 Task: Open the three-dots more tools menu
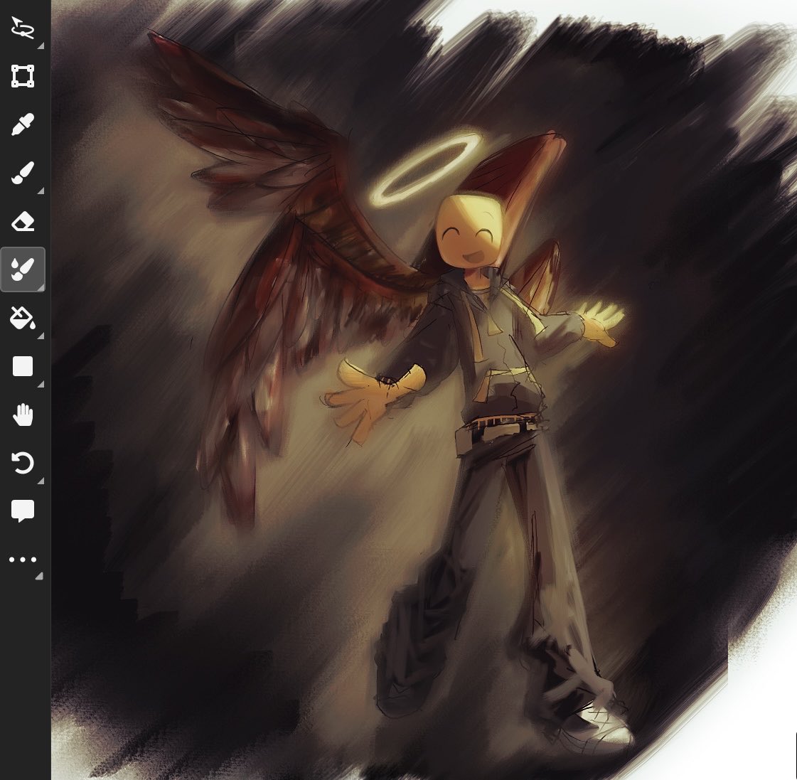[23, 560]
